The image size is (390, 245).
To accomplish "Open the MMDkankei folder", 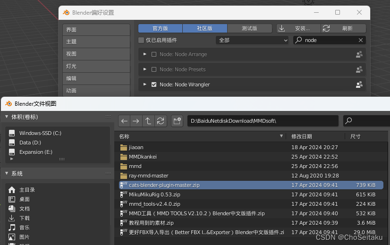I will click(251, 157).
